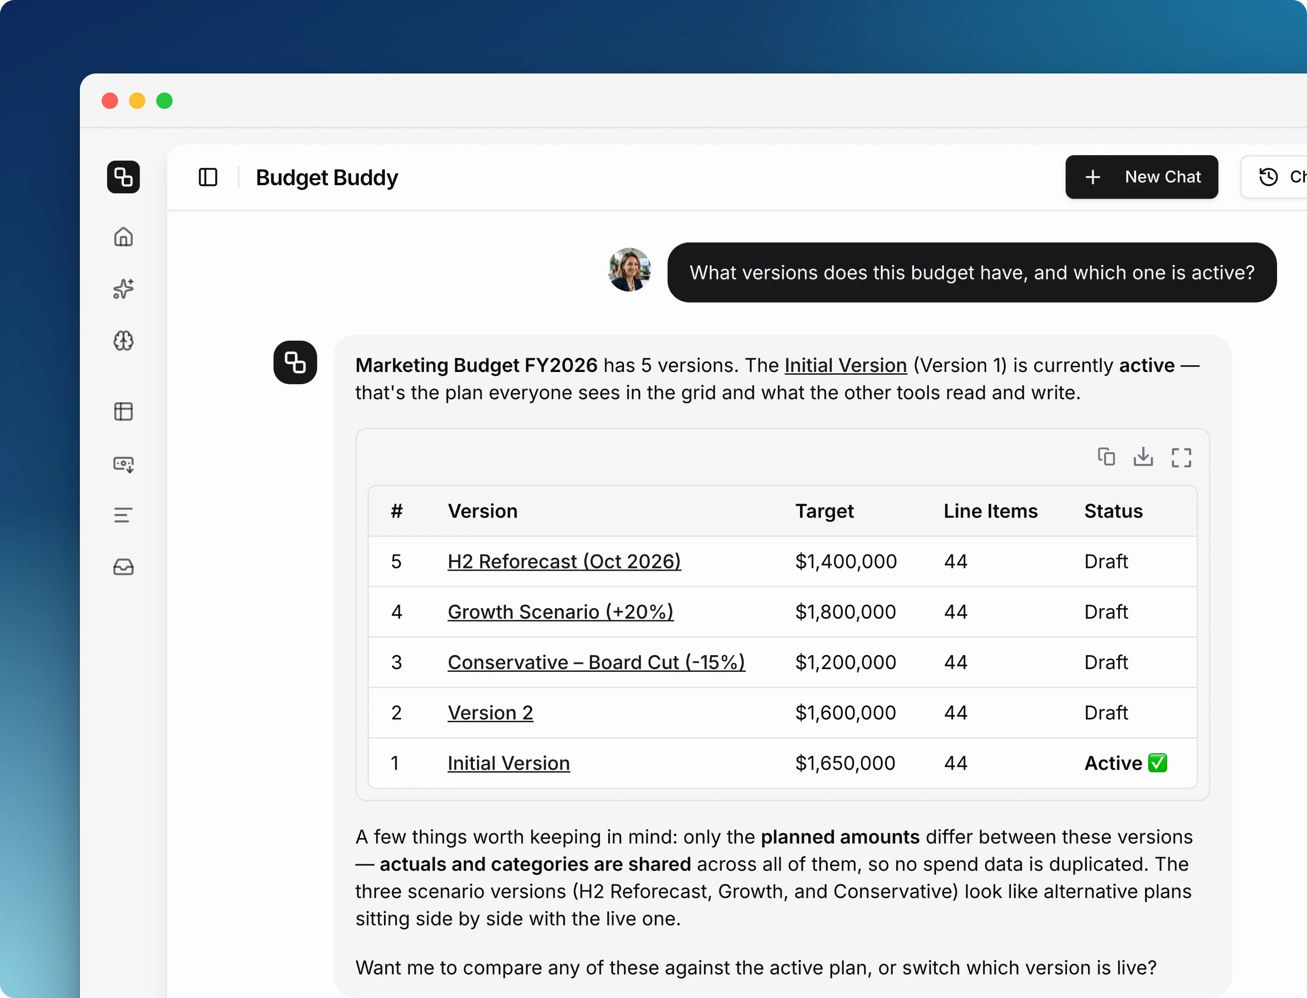
Task: Click the Target column header
Action: [825, 512]
